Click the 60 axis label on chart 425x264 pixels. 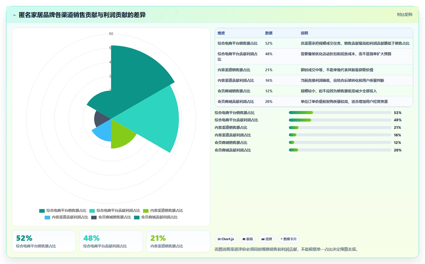(x=111, y=34)
